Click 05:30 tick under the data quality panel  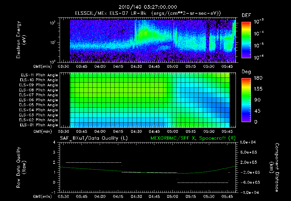[209, 196]
